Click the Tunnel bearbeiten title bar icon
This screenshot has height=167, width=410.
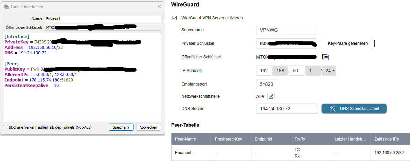click(6, 7)
